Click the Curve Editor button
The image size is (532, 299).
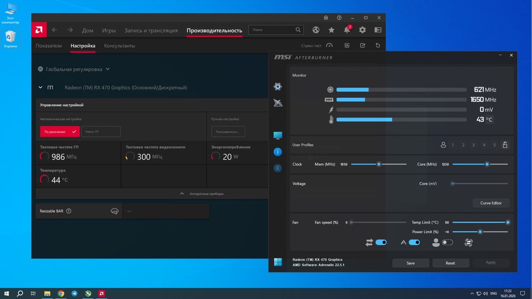(x=491, y=203)
